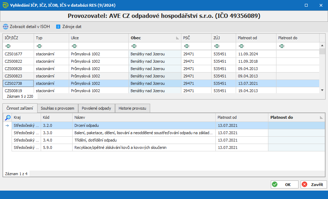328x199 pixels.
Task: Select row CZS00819
Action: click(x=161, y=90)
